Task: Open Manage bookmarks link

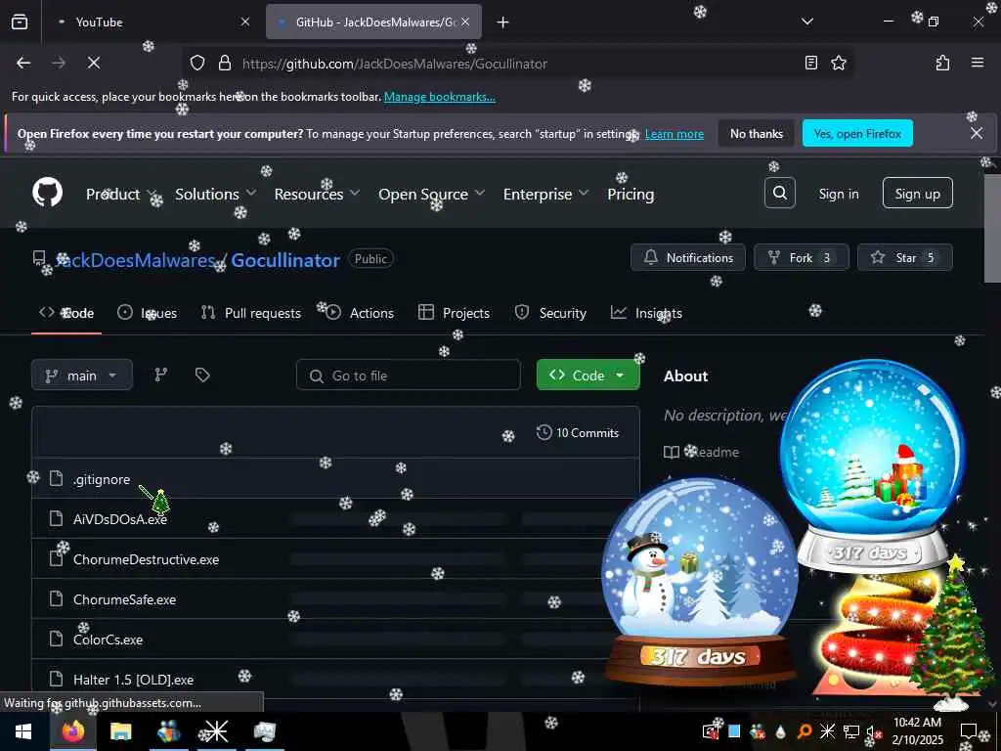Action: 439,97
